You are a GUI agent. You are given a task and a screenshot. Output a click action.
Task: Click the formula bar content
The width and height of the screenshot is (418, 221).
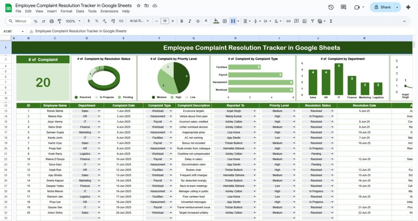pos(81,31)
